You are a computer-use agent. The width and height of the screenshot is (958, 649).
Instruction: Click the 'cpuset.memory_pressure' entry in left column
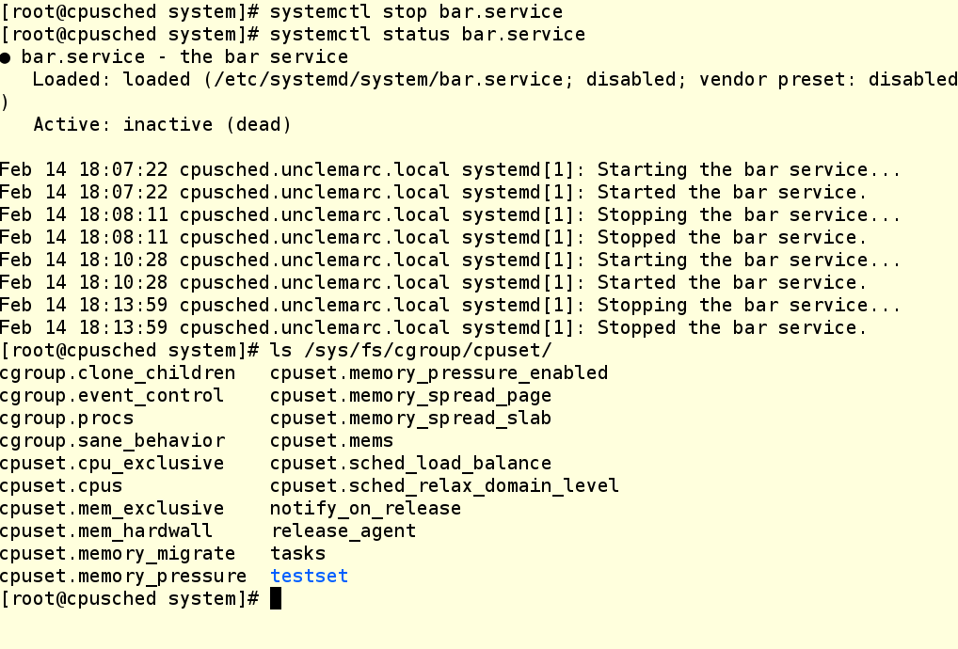122,577
